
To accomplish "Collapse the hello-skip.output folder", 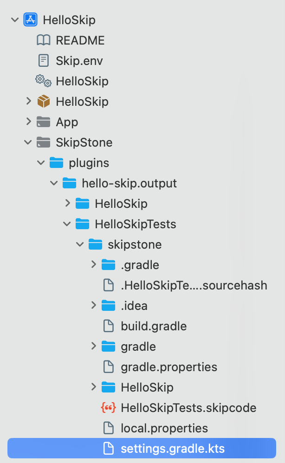I will click(54, 183).
